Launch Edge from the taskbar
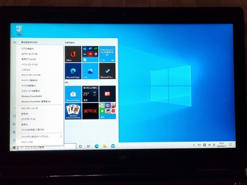 click(x=96, y=146)
